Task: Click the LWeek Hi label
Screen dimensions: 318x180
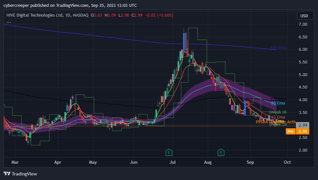Action: tap(278, 112)
